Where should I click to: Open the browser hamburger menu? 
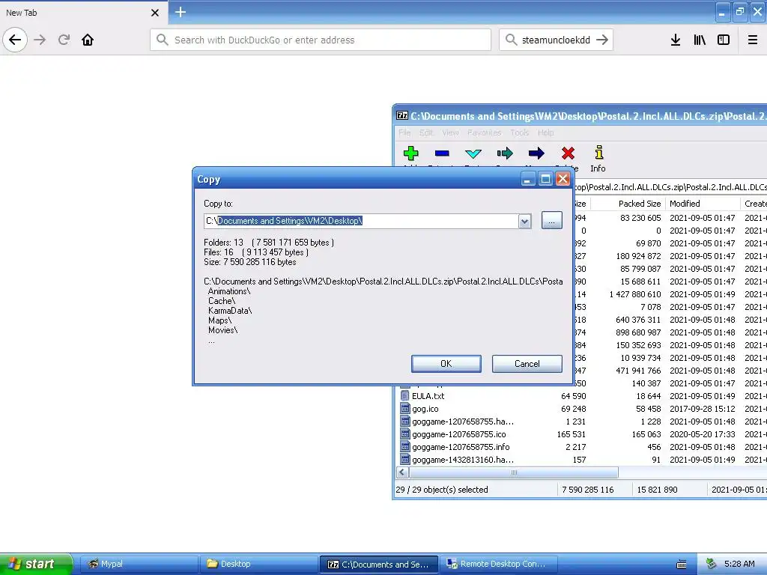point(753,40)
